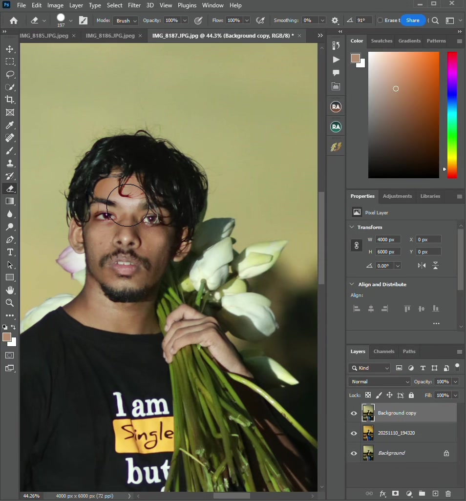466x501 pixels.
Task: Select the Gradient tool
Action: coord(10,201)
